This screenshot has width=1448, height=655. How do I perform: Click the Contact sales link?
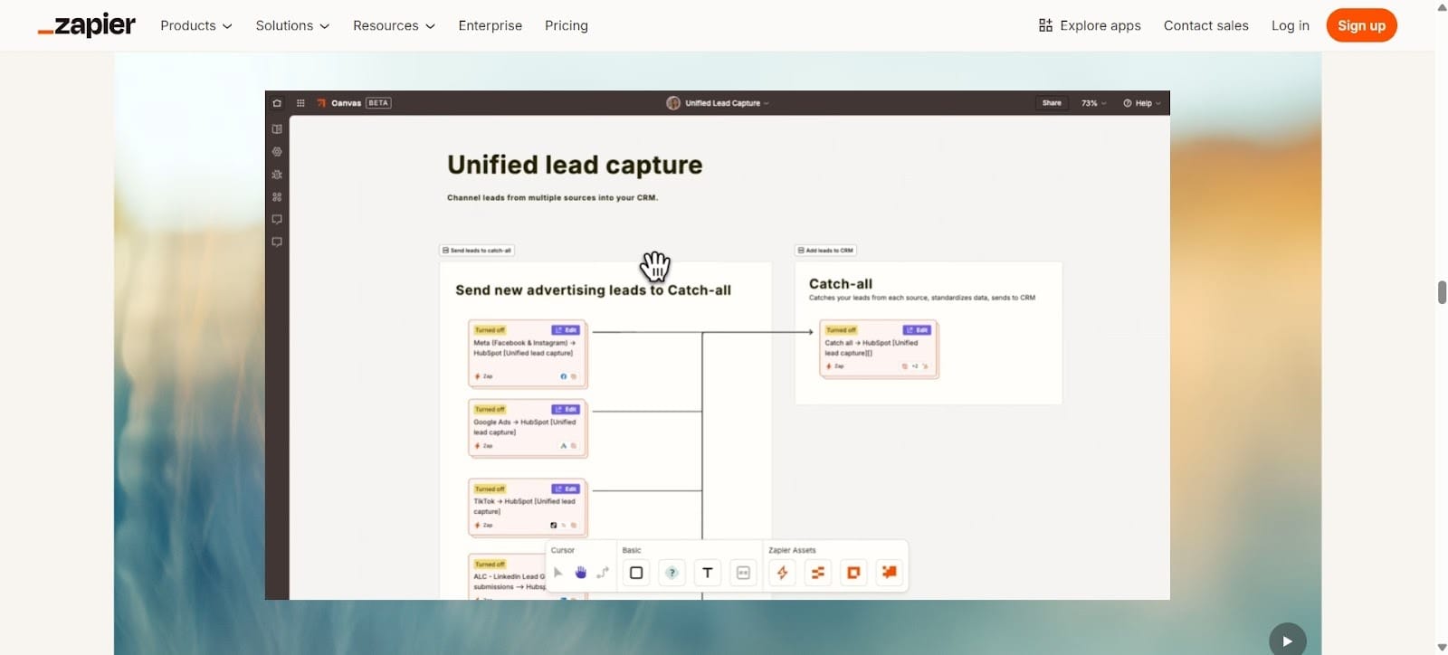pyautogui.click(x=1205, y=25)
